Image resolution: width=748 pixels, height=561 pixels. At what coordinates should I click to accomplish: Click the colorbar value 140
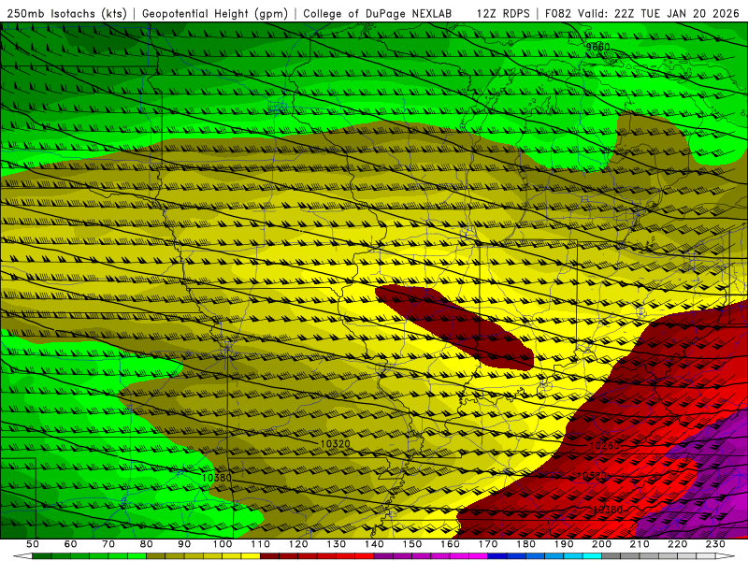point(374,544)
